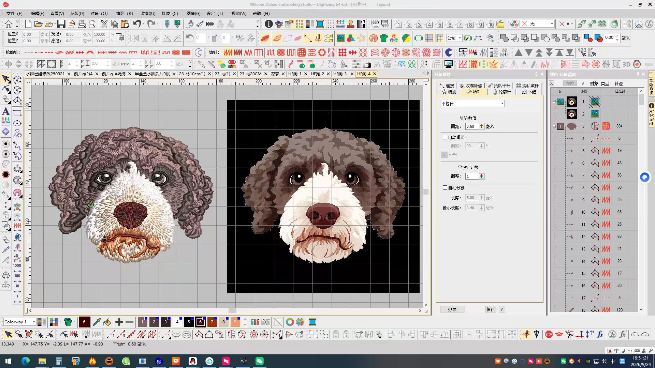Open Microsoft Edge from the taskbar
The height and width of the screenshot is (368, 655).
pos(26,361)
